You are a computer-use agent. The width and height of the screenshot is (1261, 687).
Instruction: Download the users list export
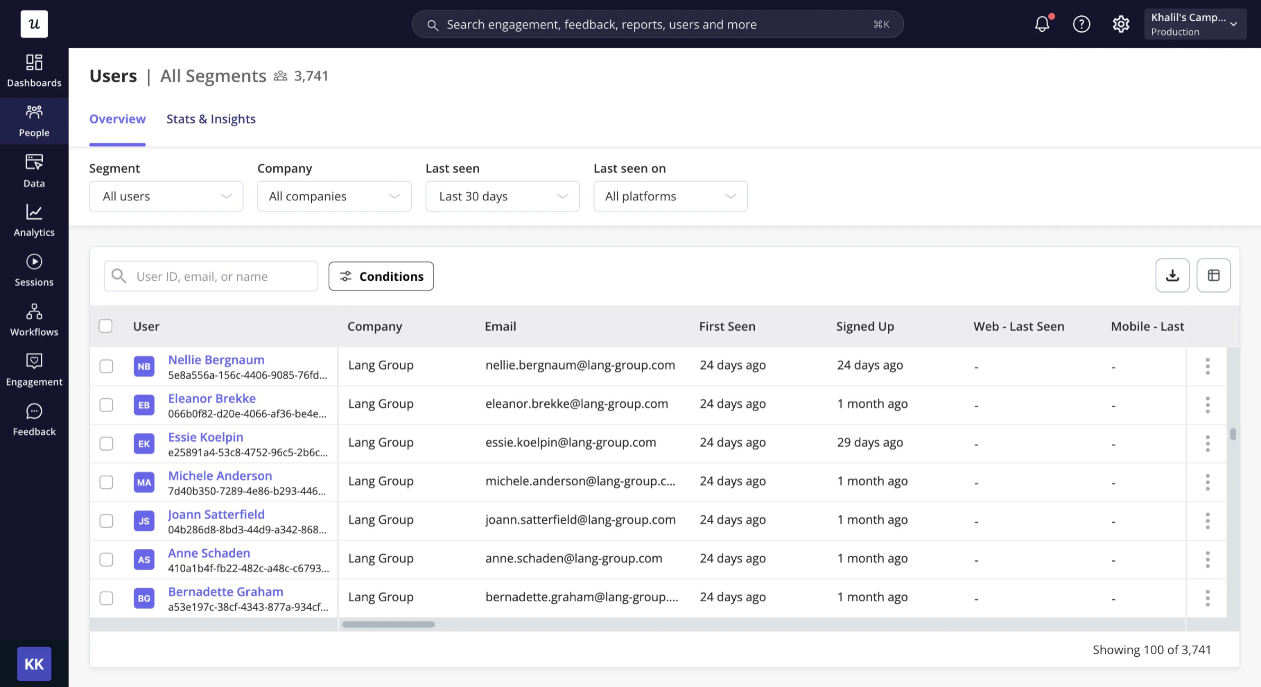1173,275
